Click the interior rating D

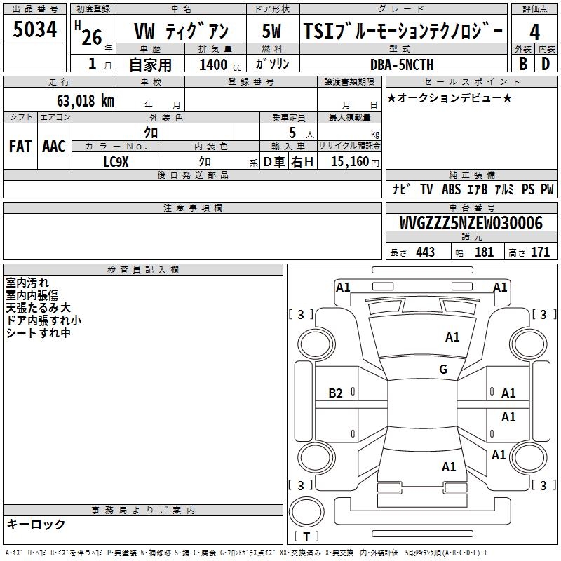click(546, 64)
